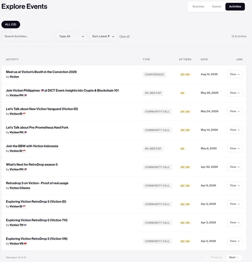Click the DATE column header
This screenshot has height=262, width=252.
204,59
